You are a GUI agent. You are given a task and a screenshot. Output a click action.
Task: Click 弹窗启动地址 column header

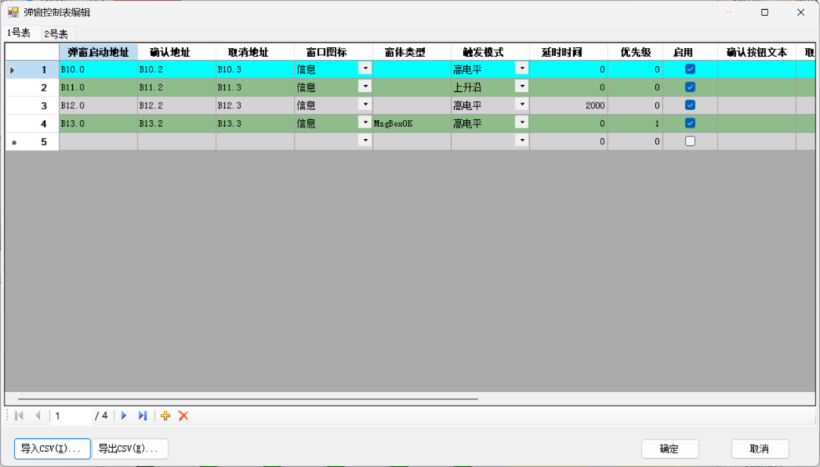(x=98, y=52)
